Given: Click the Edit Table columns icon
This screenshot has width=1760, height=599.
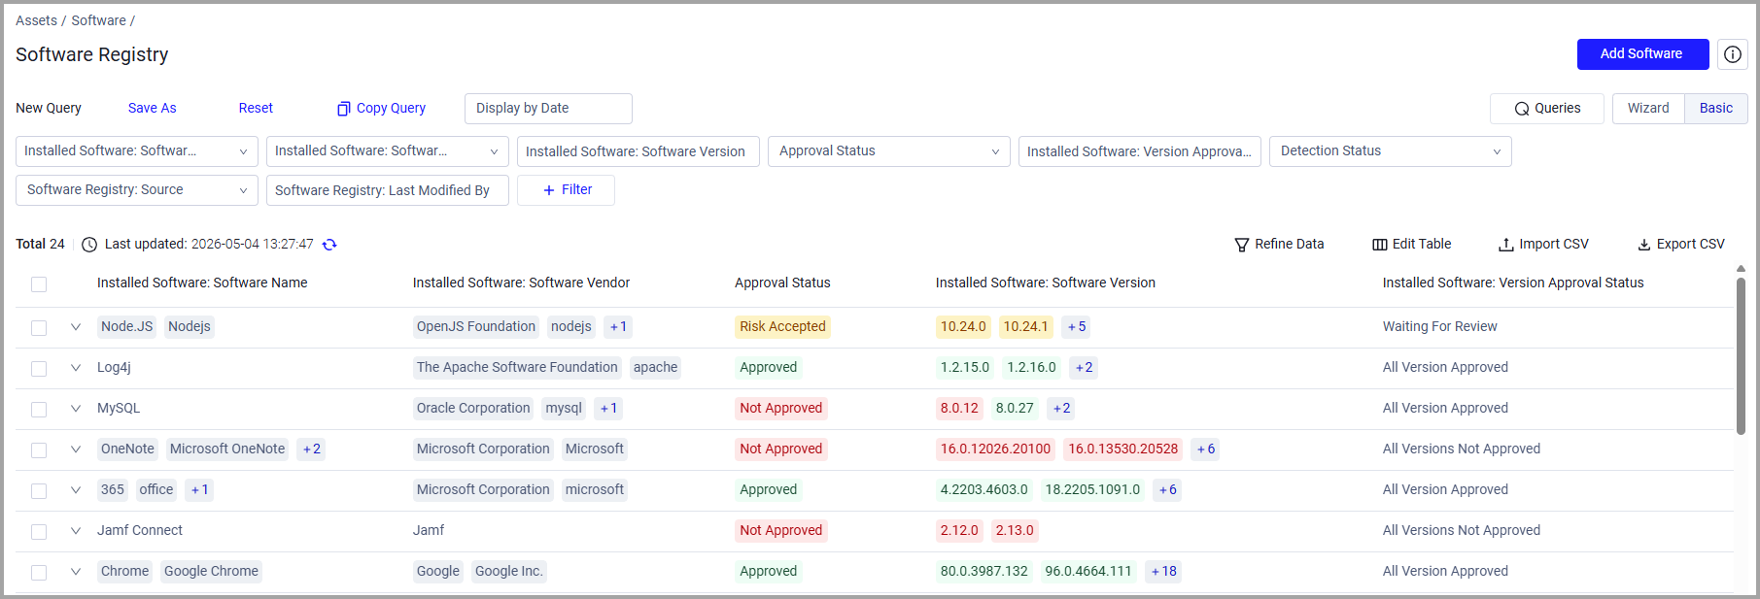Looking at the screenshot, I should [x=1379, y=245].
